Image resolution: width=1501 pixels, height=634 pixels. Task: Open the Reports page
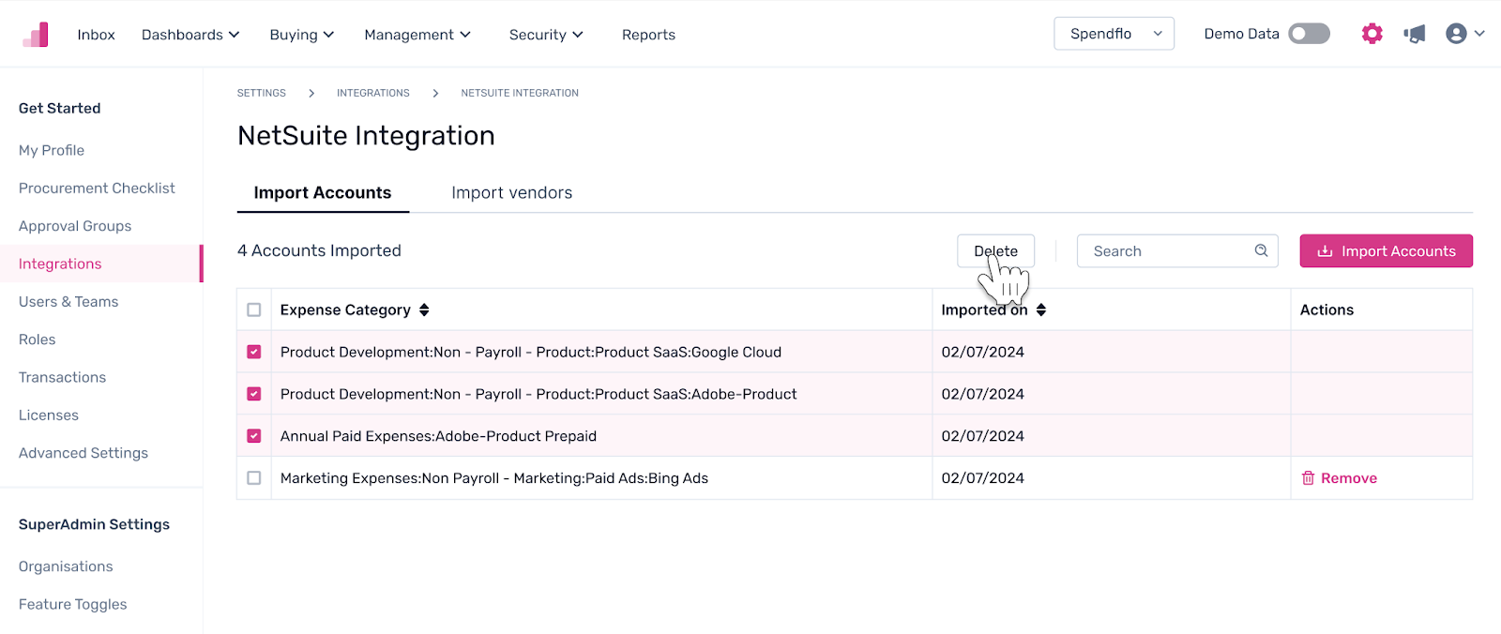coord(648,35)
